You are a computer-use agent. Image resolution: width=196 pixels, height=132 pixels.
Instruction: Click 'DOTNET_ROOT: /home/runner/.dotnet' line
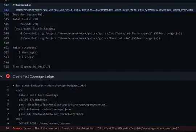[x=45, y=124]
